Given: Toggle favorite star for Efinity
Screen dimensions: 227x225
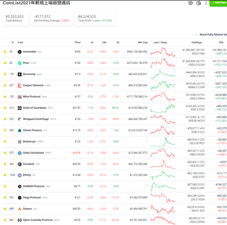Looking at the screenshot, I should (5, 175).
